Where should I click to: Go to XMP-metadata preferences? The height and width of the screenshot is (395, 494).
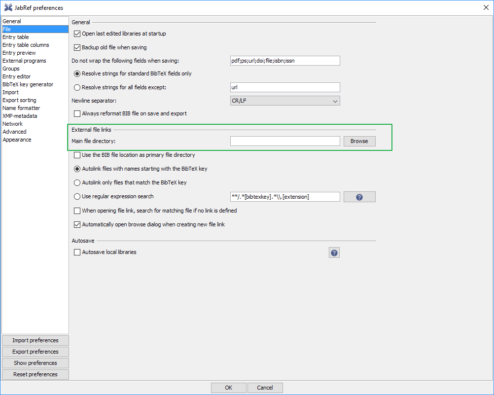coord(35,116)
